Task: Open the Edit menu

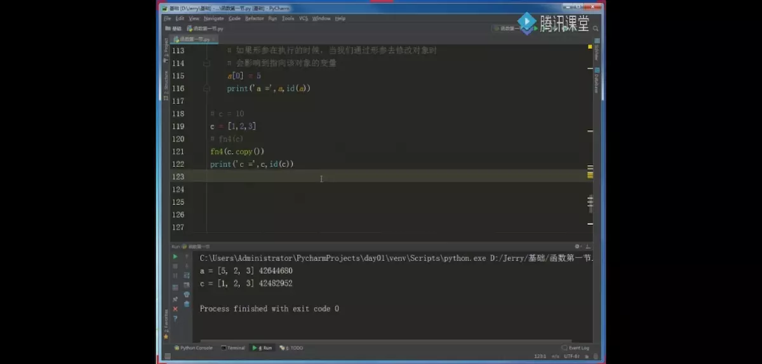Action: [x=180, y=18]
